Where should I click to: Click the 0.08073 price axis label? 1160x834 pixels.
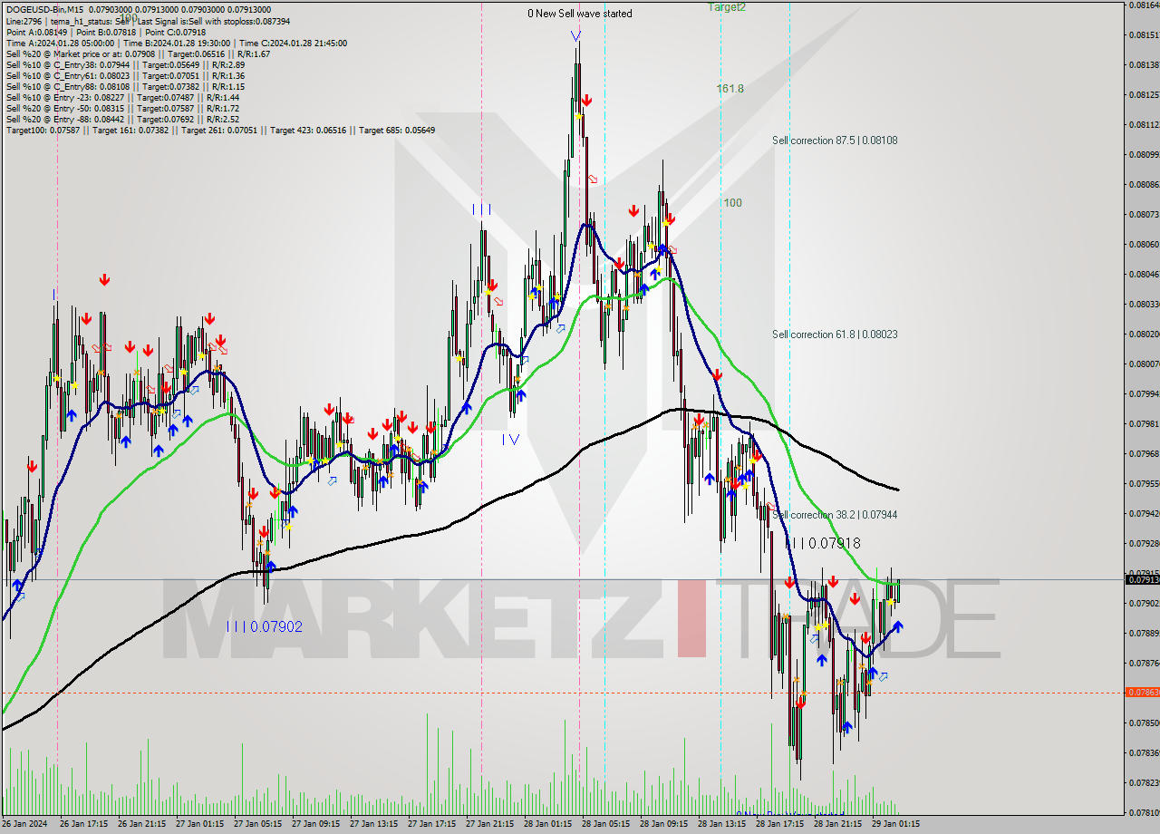pos(1145,214)
